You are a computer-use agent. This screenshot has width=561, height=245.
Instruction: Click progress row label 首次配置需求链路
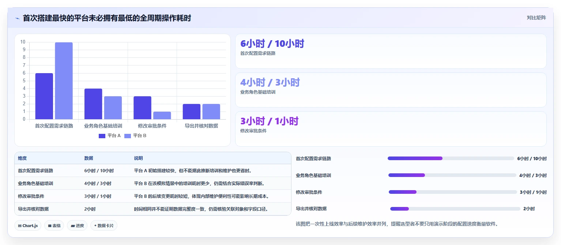click(313, 159)
